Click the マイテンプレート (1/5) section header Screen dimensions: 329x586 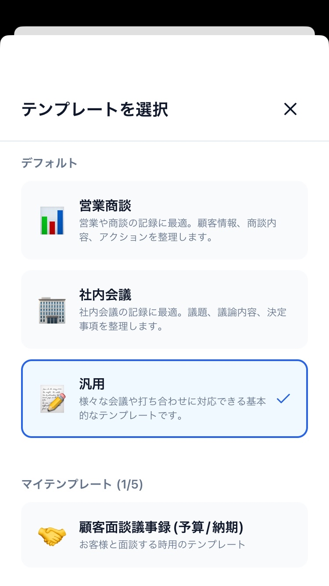click(82, 484)
